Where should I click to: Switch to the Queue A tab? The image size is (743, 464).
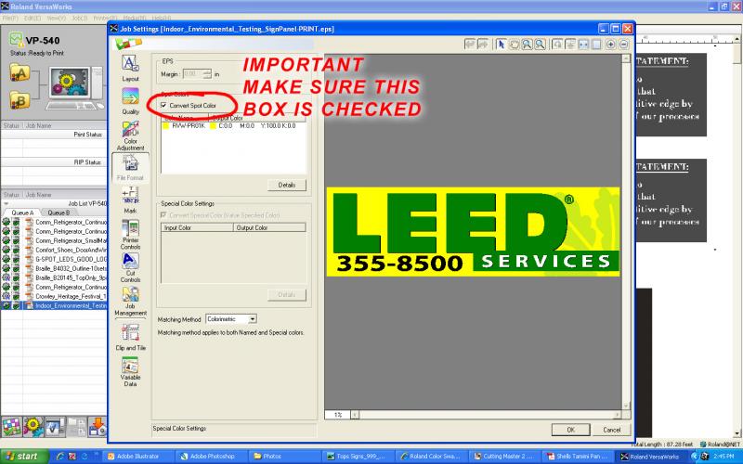[x=22, y=213]
